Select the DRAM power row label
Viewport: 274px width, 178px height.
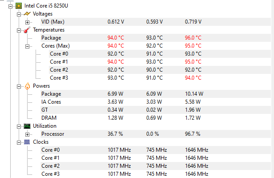pos(49,118)
